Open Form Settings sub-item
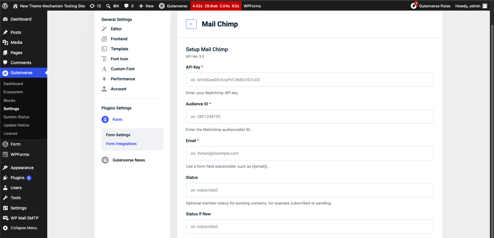Image resolution: width=494 pixels, height=238 pixels. tap(118, 135)
